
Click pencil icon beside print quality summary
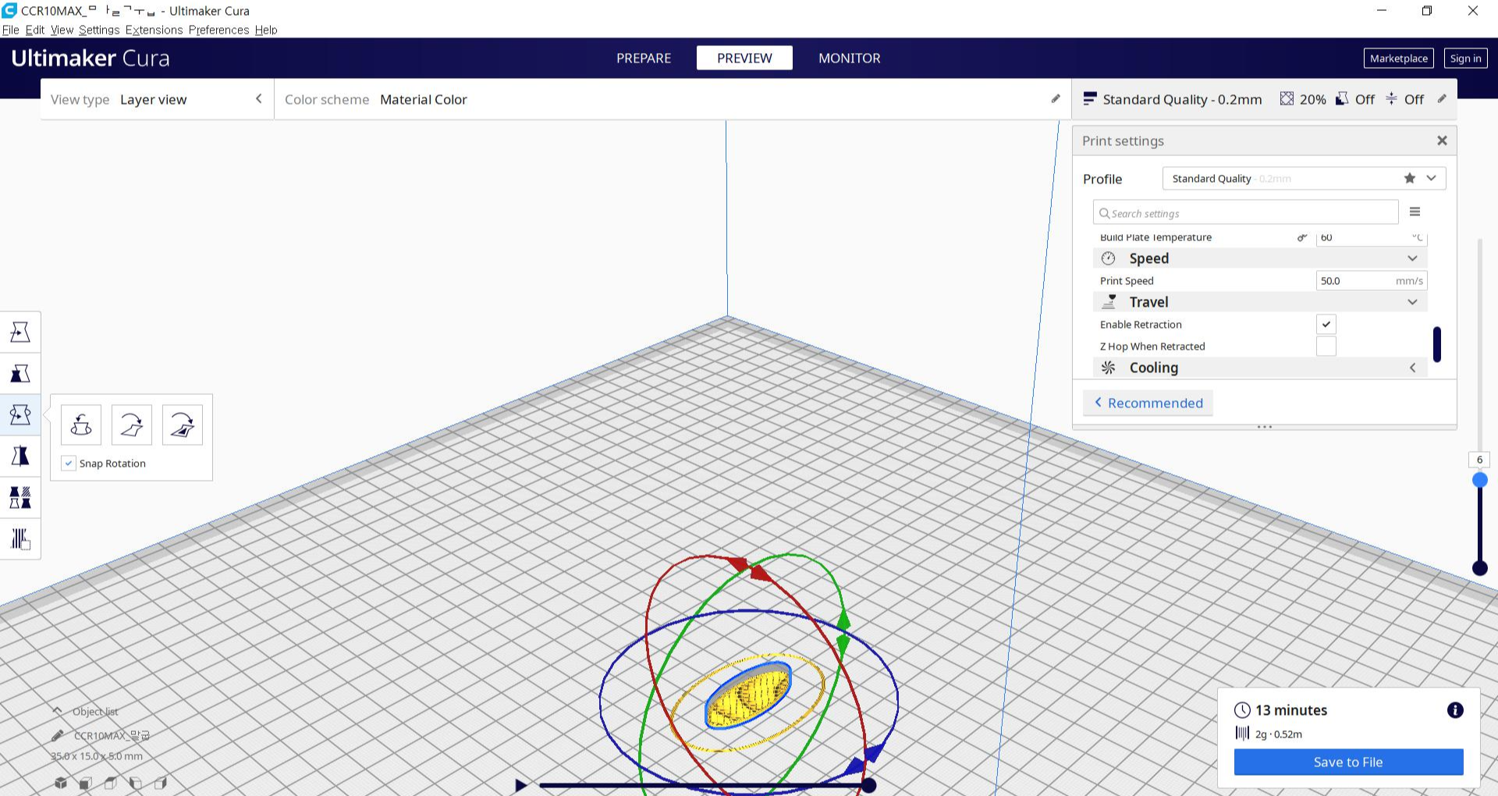1442,98
